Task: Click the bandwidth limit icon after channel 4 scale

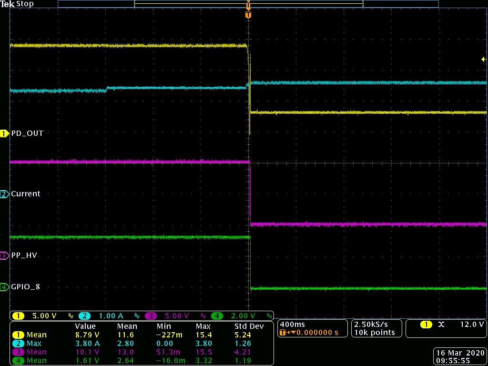Action: 269,316
